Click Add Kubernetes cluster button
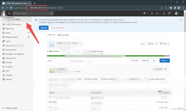The image size is (186, 111). click(x=155, y=79)
